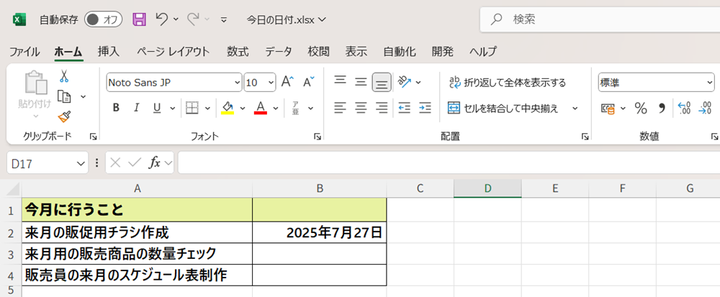The image size is (720, 297).
Task: Toggle bottom vertical alignment
Action: coord(382,83)
